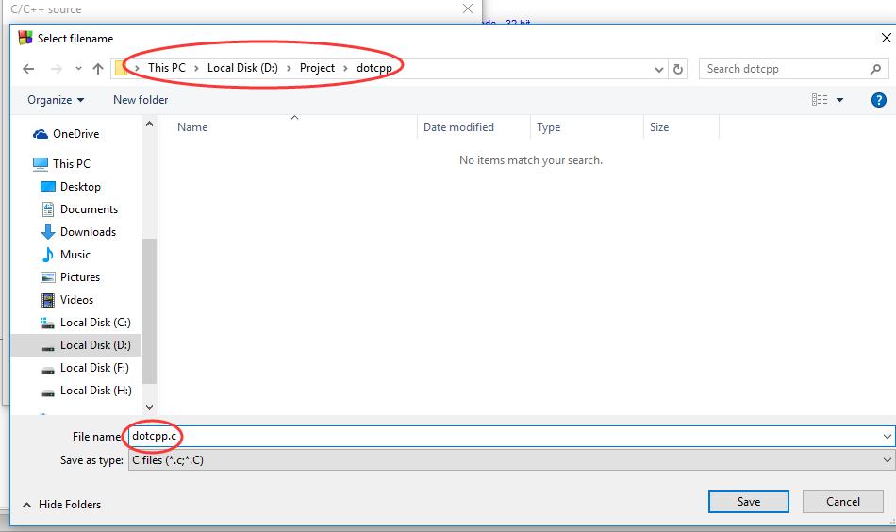Refresh the dotcpp folder view
This screenshot has height=532, width=896.
click(x=678, y=69)
